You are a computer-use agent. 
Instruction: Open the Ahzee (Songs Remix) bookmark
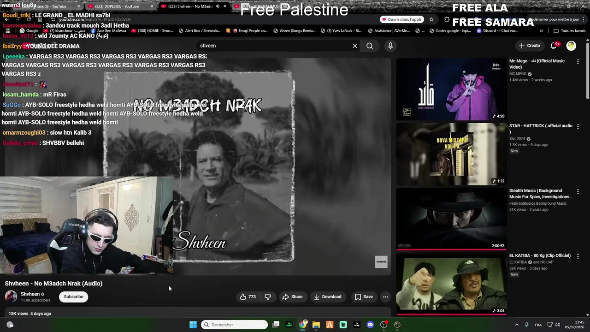coord(294,31)
